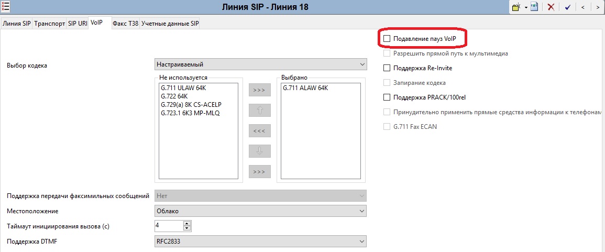
Task: Switch to the Транспорт tab
Action: [50, 24]
